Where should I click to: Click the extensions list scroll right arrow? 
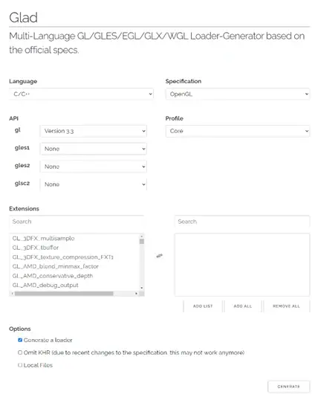point(137,294)
